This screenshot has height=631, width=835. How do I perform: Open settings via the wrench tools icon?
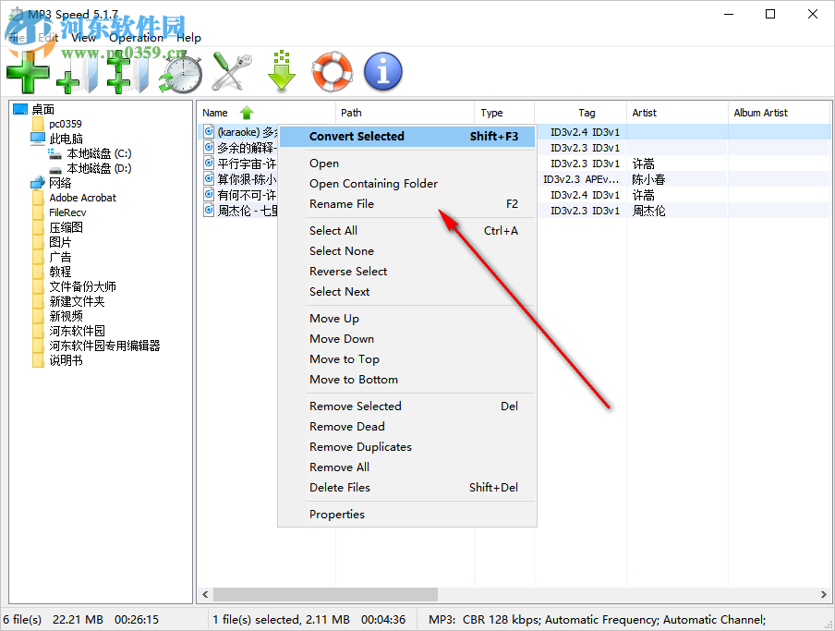[231, 71]
